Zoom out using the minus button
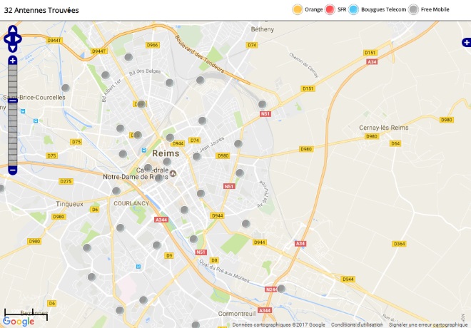This screenshot has height=328, width=471. coord(13,170)
